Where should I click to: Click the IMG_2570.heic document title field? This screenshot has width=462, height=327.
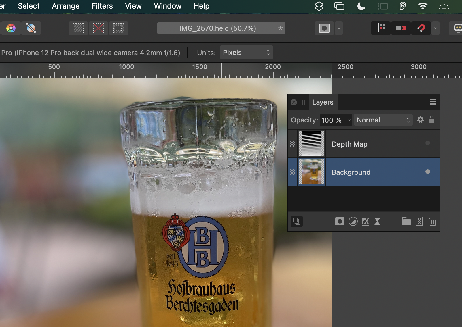221,28
